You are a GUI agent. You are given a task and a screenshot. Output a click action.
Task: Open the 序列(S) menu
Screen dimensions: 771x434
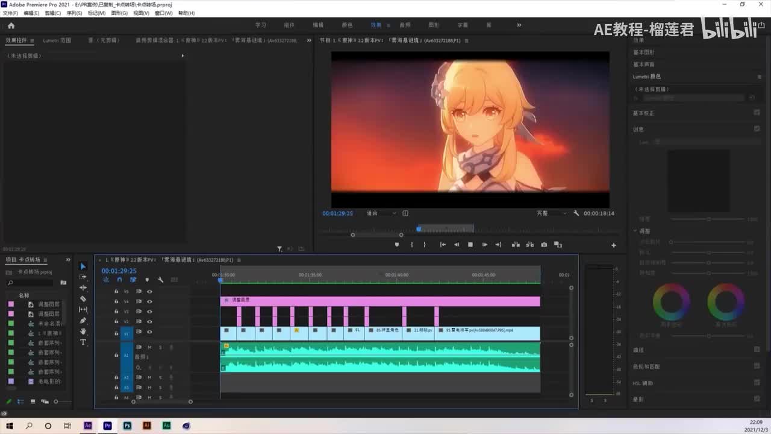pyautogui.click(x=75, y=13)
